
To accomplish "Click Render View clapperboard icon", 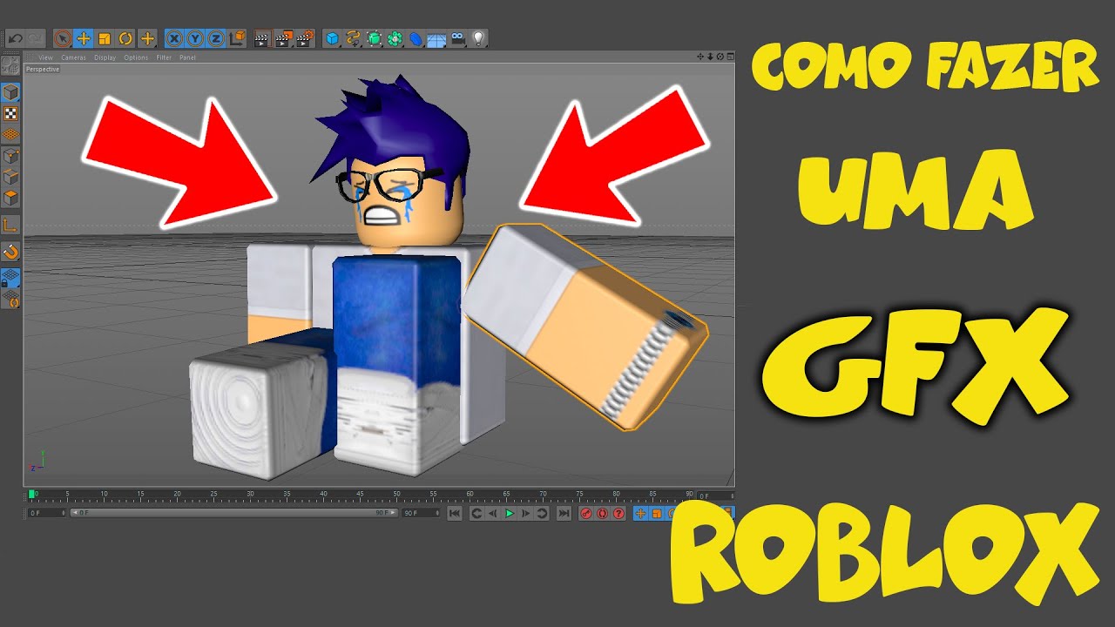I will click(x=261, y=38).
